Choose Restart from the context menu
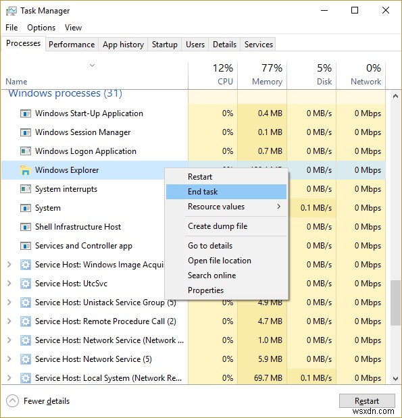This screenshot has height=418, width=402. [x=226, y=177]
